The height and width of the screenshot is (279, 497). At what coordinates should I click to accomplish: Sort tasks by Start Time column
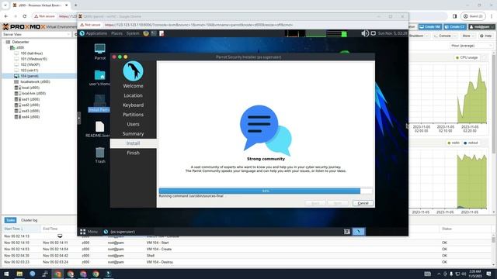coord(21,229)
